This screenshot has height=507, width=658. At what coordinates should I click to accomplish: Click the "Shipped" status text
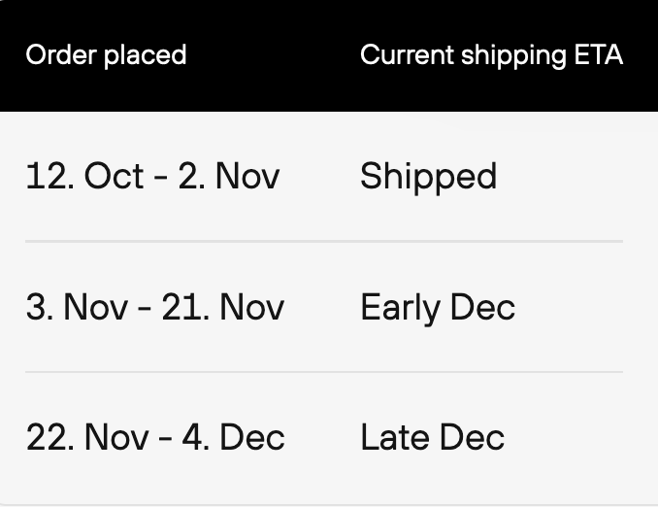tap(428, 177)
